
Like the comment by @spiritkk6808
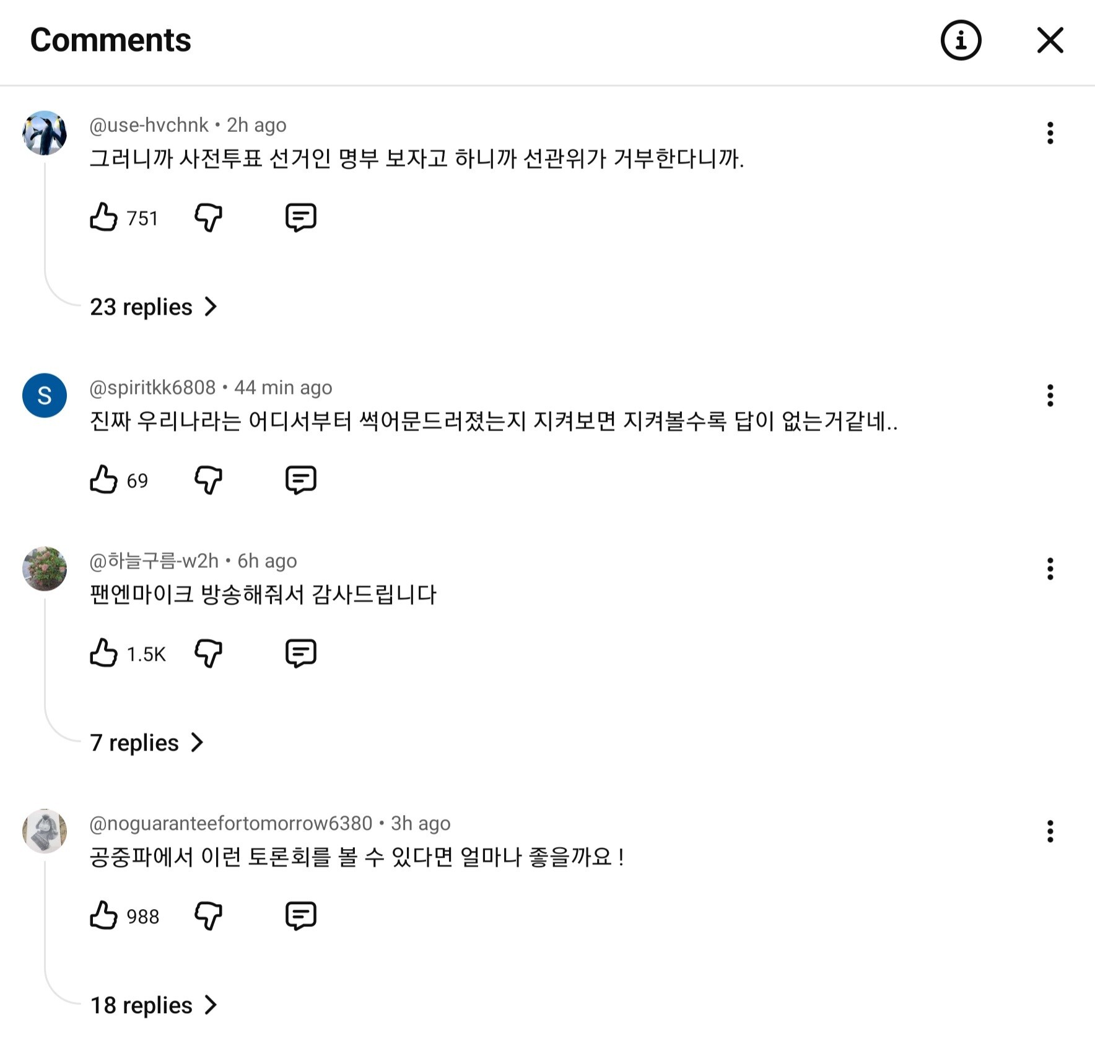click(103, 480)
